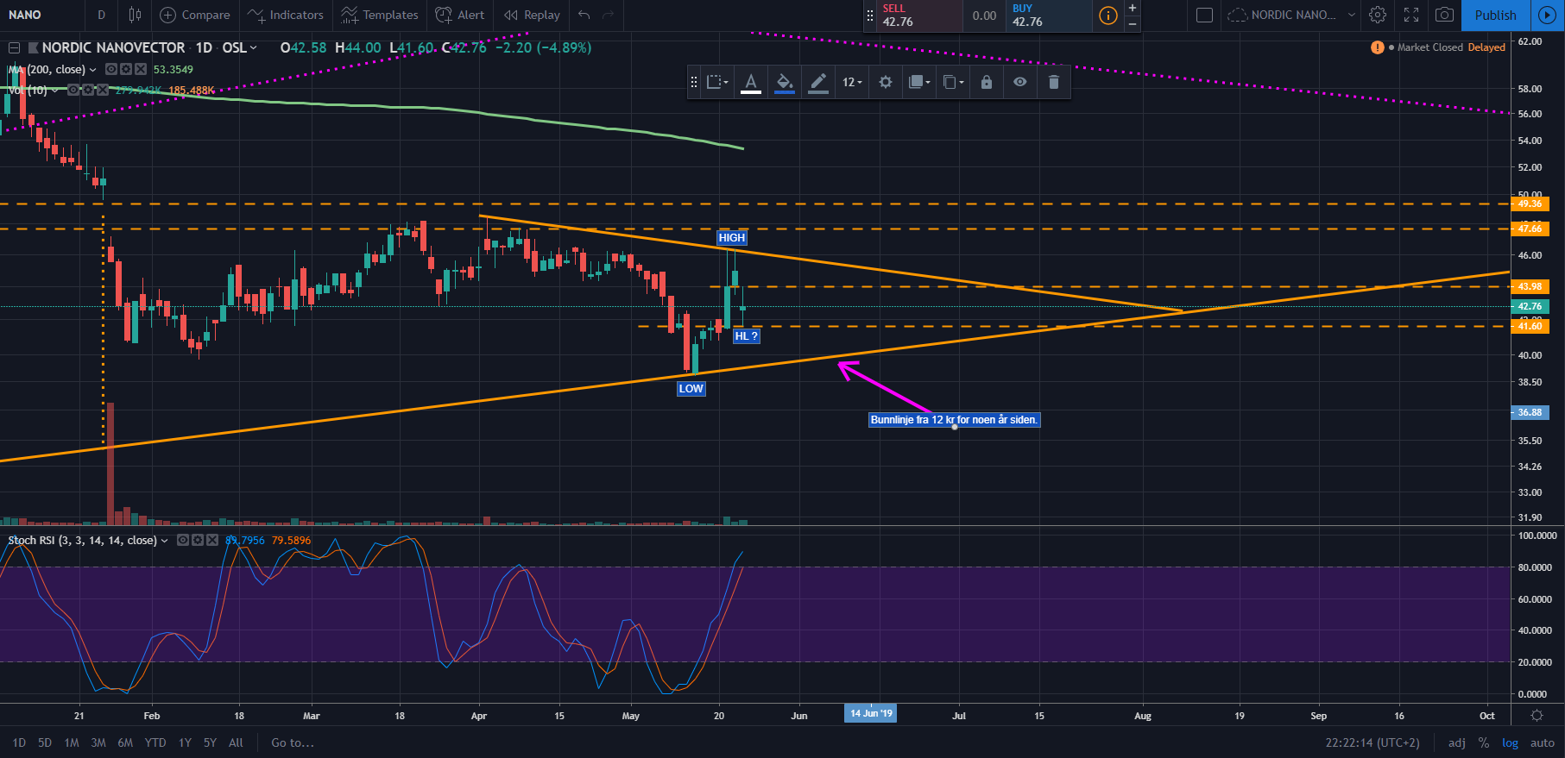Open Stoch RSI settings gear
This screenshot has width=1565, height=758.
pyautogui.click(x=198, y=540)
